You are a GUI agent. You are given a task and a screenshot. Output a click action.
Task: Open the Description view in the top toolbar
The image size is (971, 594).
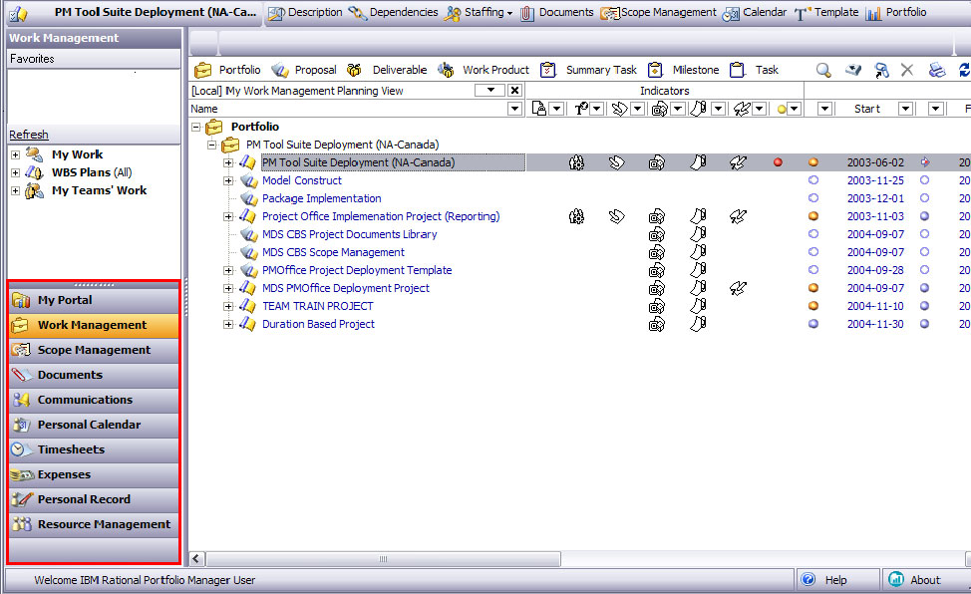305,12
